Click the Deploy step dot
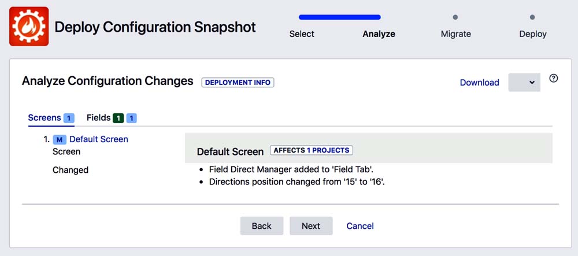578x256 pixels. click(532, 17)
